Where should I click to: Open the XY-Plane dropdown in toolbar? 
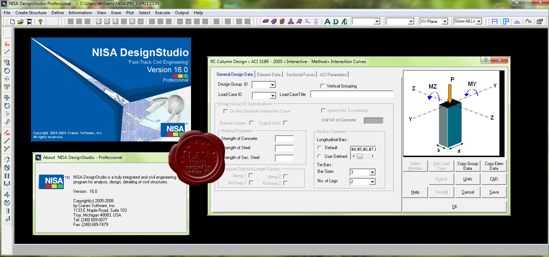(x=445, y=22)
